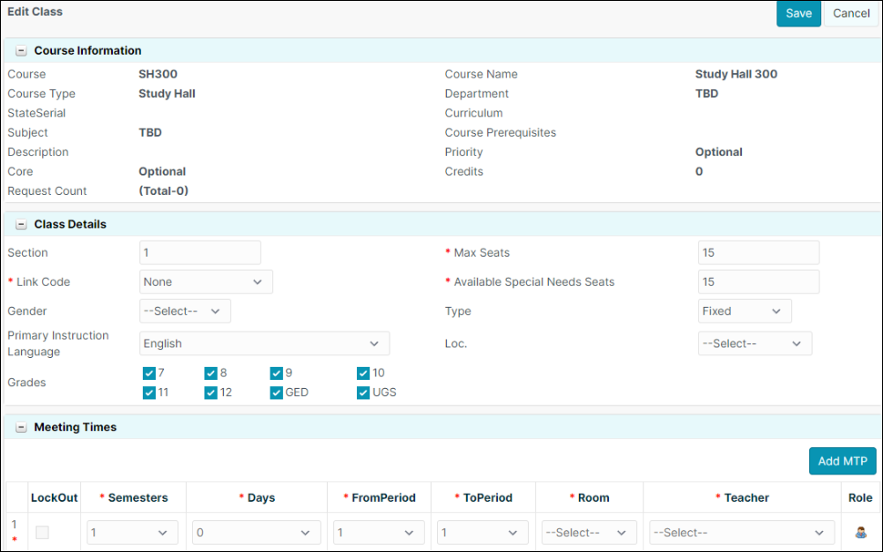Click the Room column header
Screen dimensions: 883x552
pyautogui.click(x=589, y=498)
